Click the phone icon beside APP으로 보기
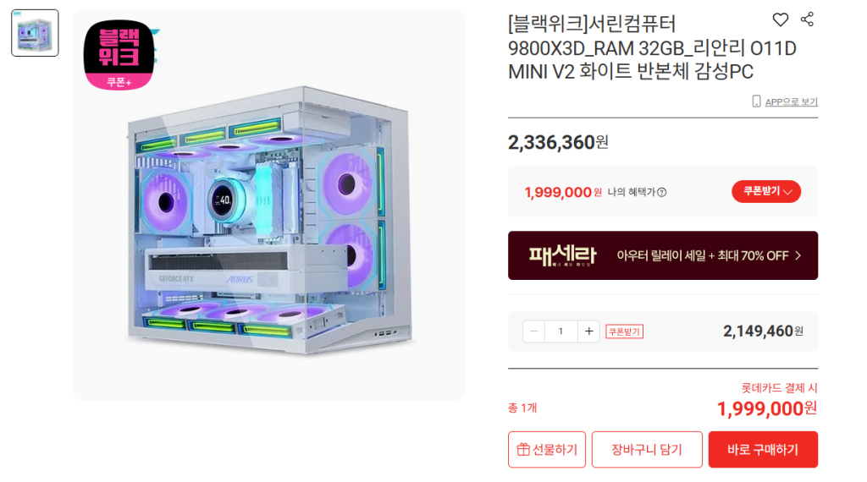Viewport: 867px width, 482px height. click(x=756, y=101)
